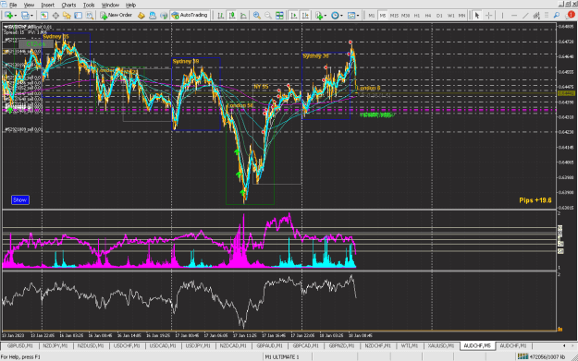This screenshot has width=578, height=361.
Task: Select the M30 timeframe
Action: point(405,16)
